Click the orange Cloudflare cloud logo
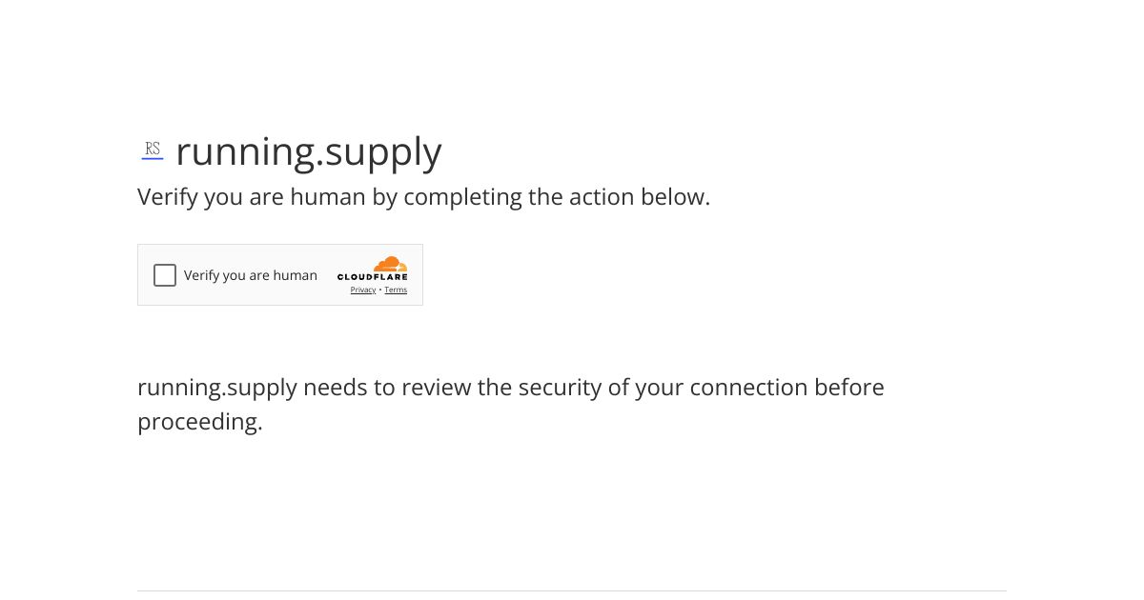Viewport: 1144px width, 600px height. [x=390, y=264]
